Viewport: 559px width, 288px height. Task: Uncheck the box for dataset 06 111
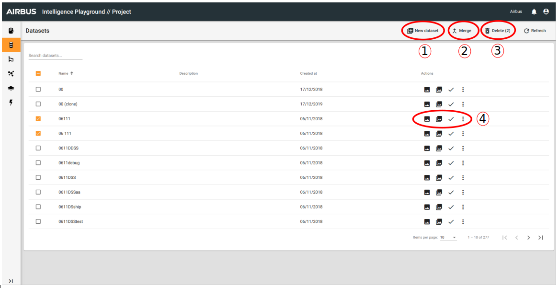point(38,133)
